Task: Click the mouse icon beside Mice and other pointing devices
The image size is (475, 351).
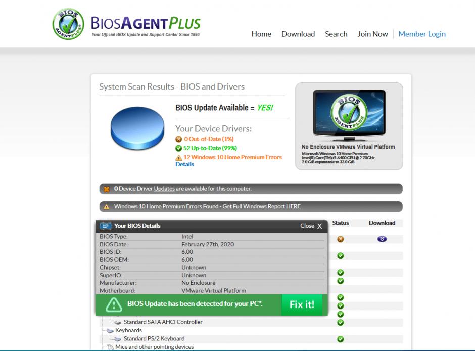Action: [110, 347]
